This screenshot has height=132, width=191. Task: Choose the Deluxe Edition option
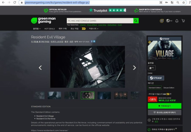[169, 88]
